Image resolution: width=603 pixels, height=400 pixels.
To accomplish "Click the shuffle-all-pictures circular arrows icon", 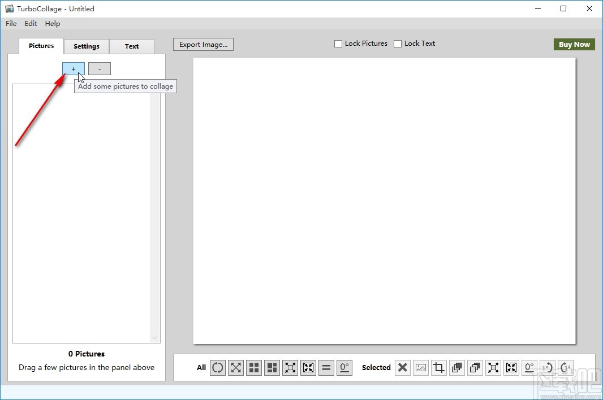I will click(218, 368).
